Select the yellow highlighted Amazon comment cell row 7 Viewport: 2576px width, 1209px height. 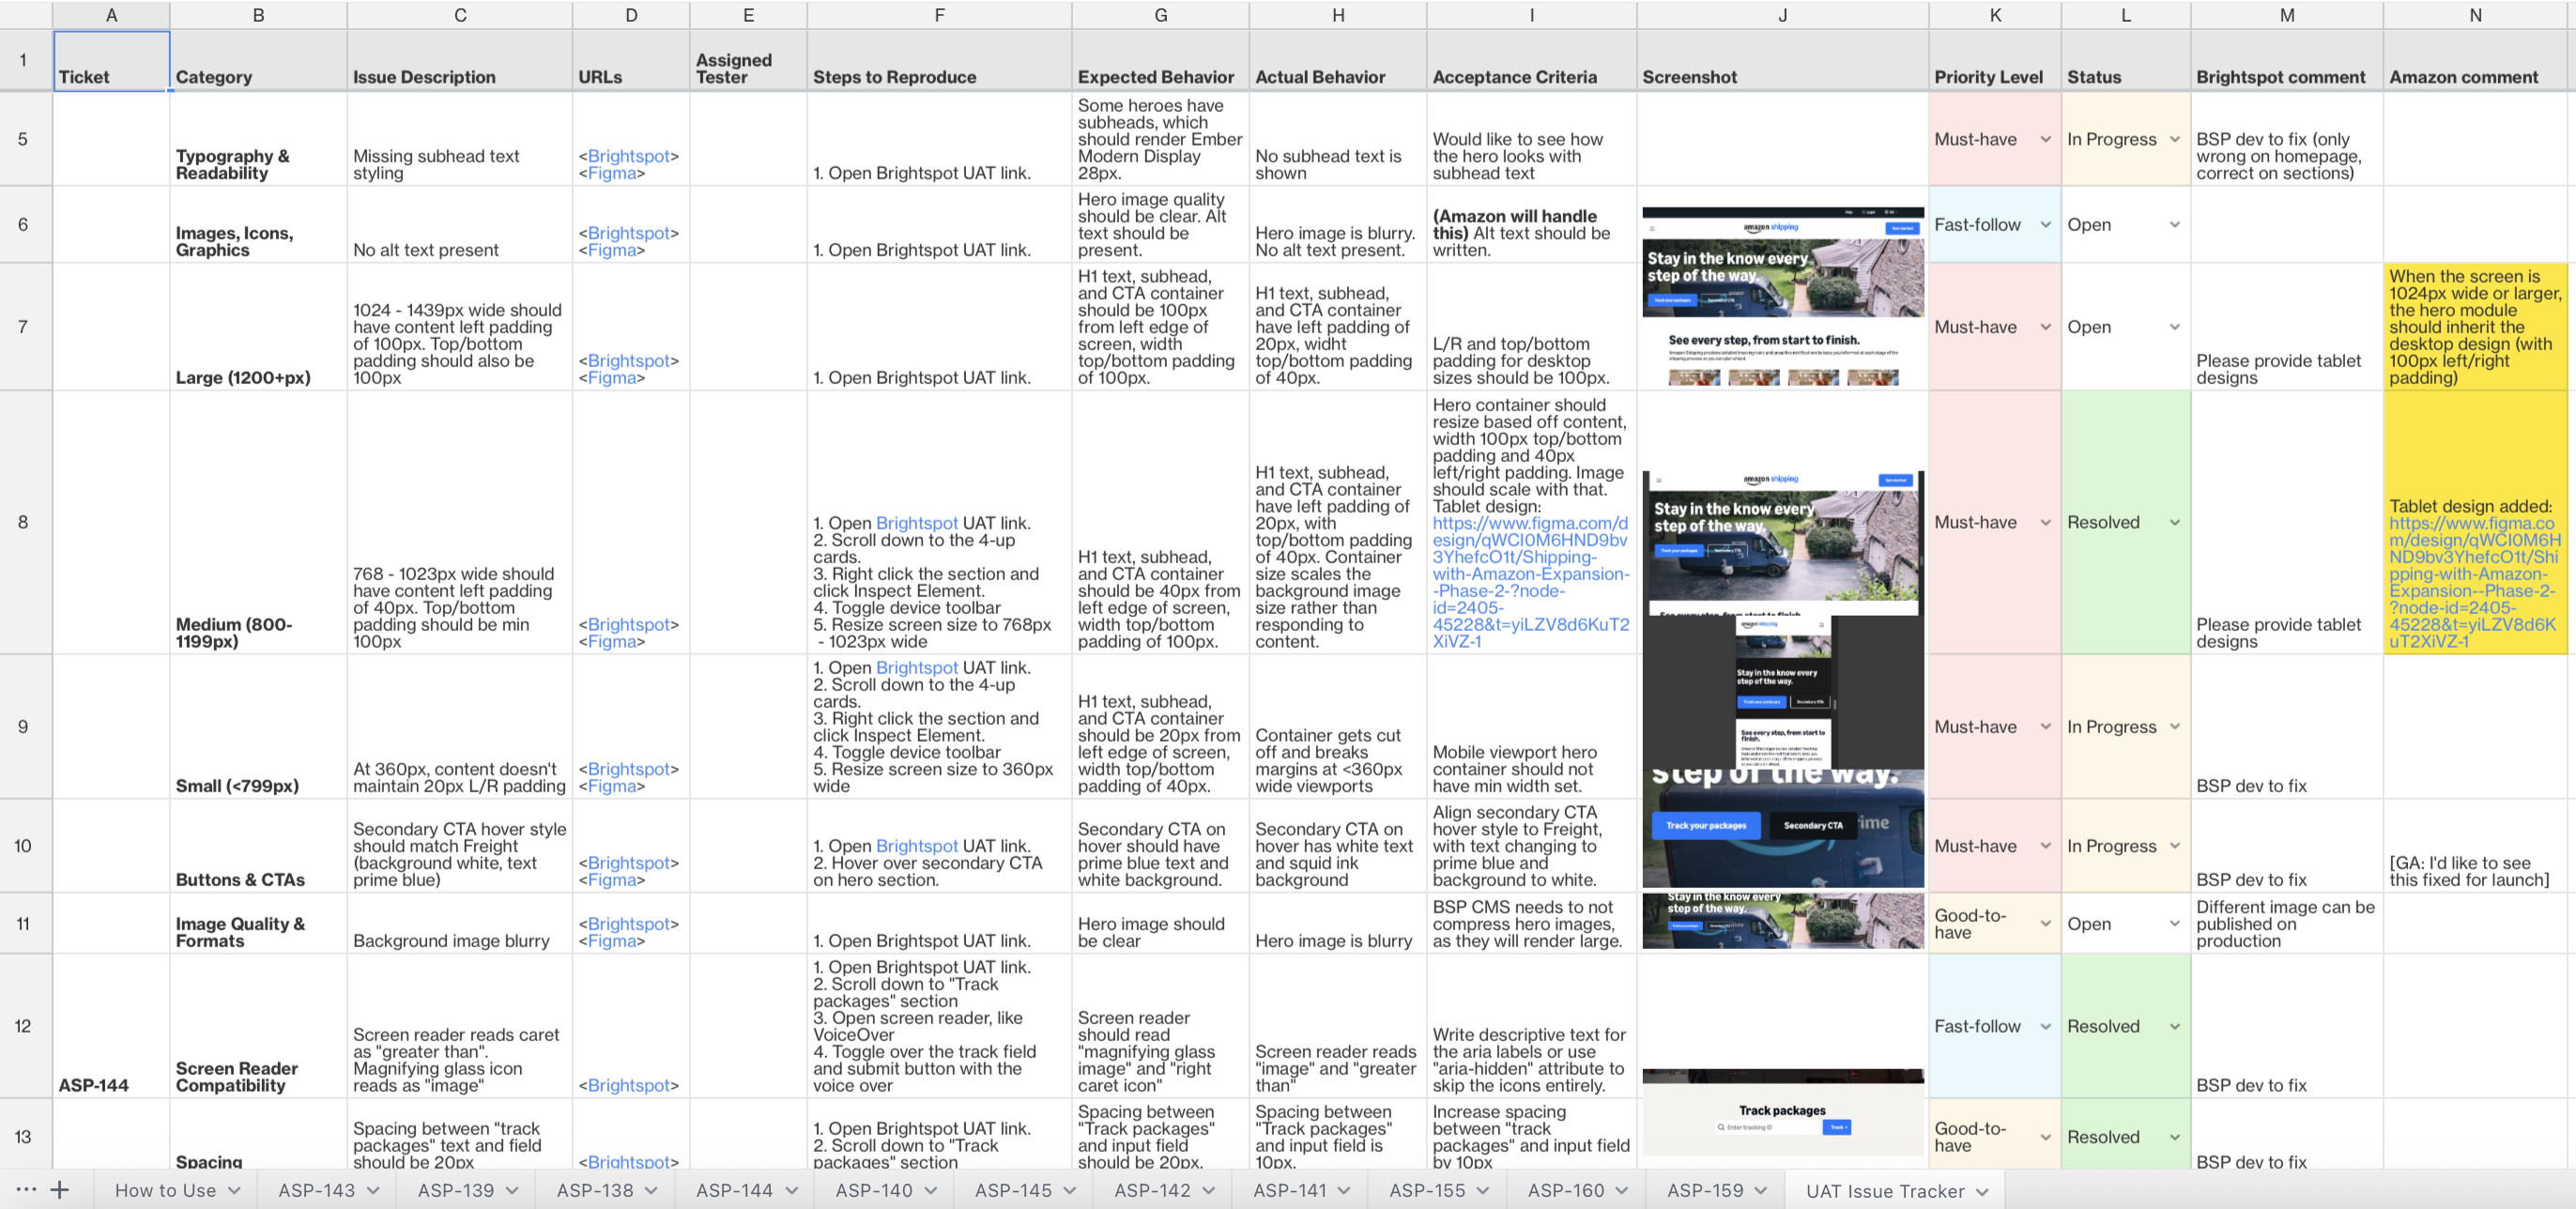pos(2474,327)
